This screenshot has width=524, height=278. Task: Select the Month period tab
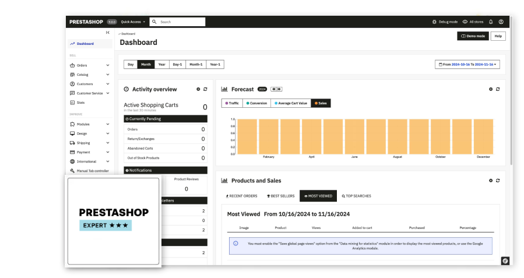click(146, 65)
